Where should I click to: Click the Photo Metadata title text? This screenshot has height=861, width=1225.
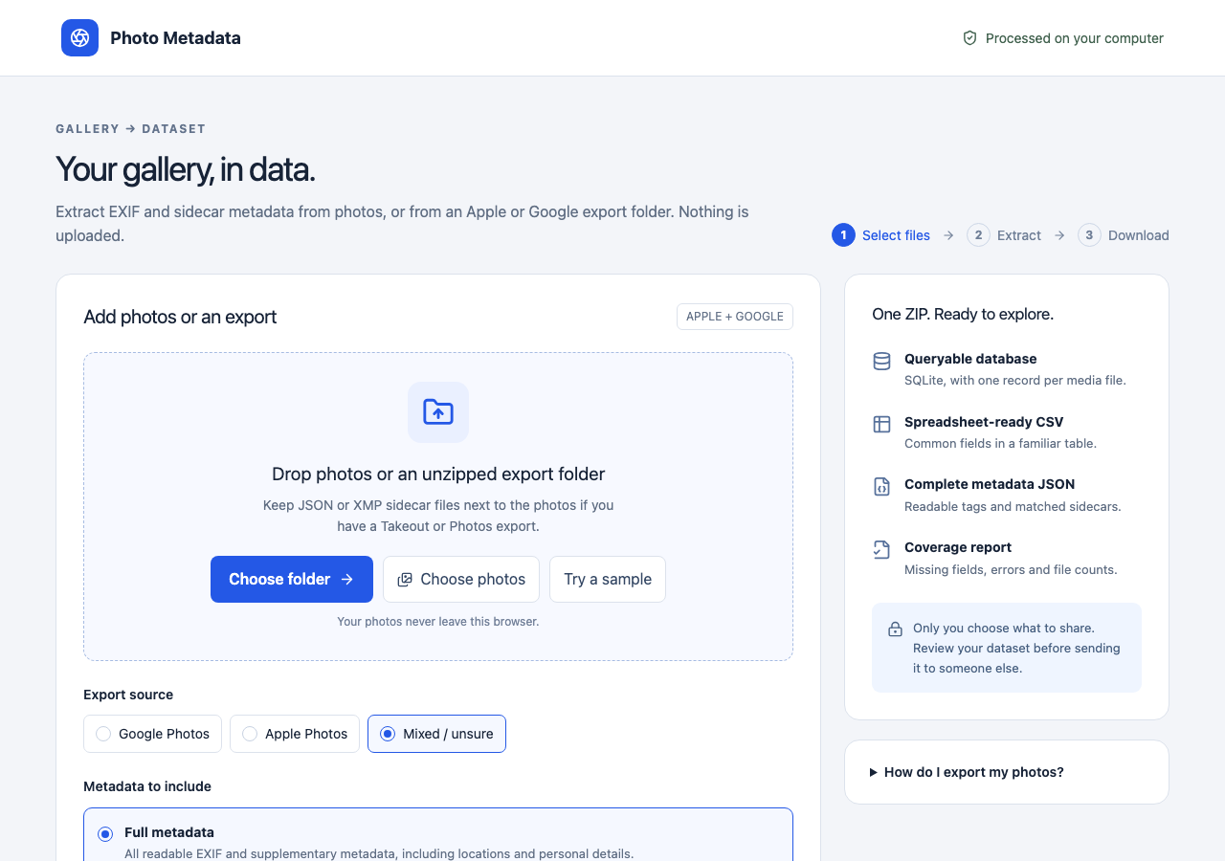[x=175, y=38]
